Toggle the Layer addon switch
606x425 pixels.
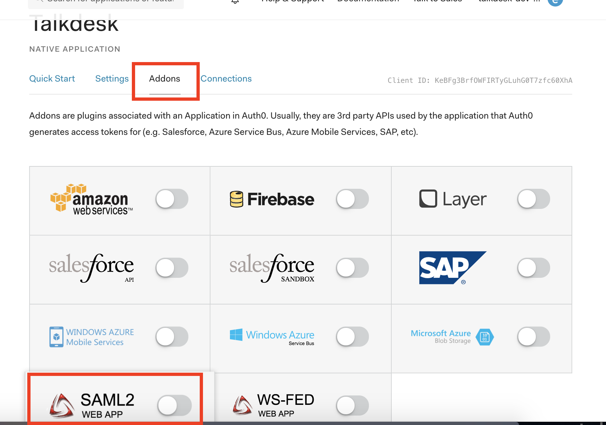click(x=534, y=199)
